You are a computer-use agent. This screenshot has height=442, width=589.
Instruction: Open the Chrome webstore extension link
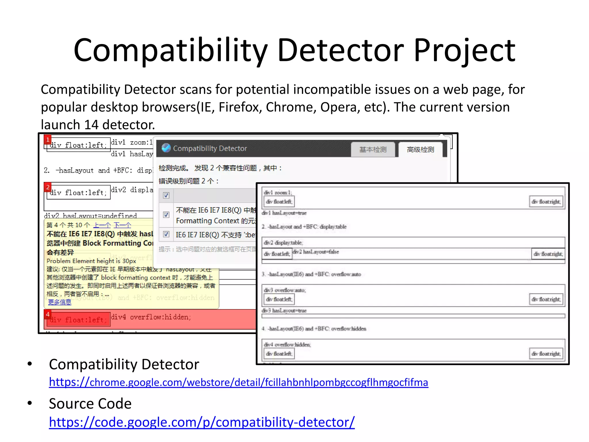point(238,382)
